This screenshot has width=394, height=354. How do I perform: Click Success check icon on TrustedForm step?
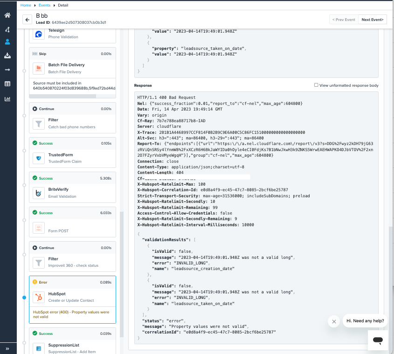pos(35,143)
